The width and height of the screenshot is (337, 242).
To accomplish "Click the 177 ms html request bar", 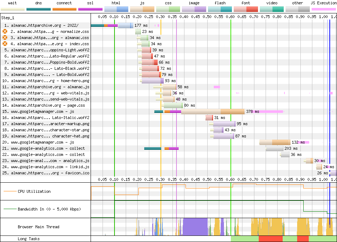I will pyautogui.click(x=125, y=26).
